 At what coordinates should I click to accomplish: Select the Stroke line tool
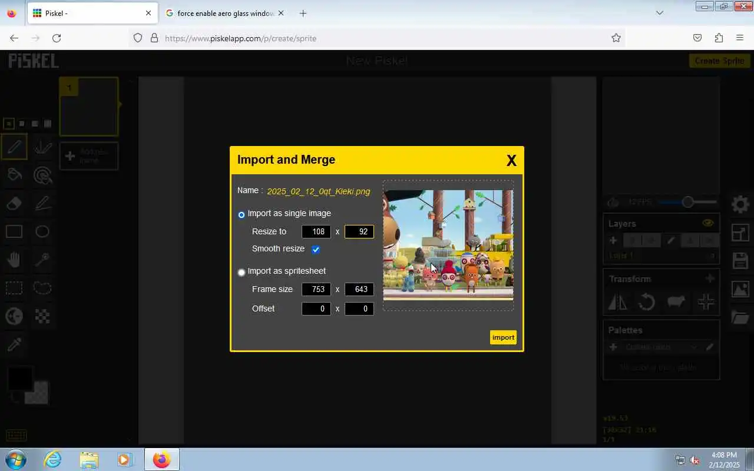tap(42, 203)
